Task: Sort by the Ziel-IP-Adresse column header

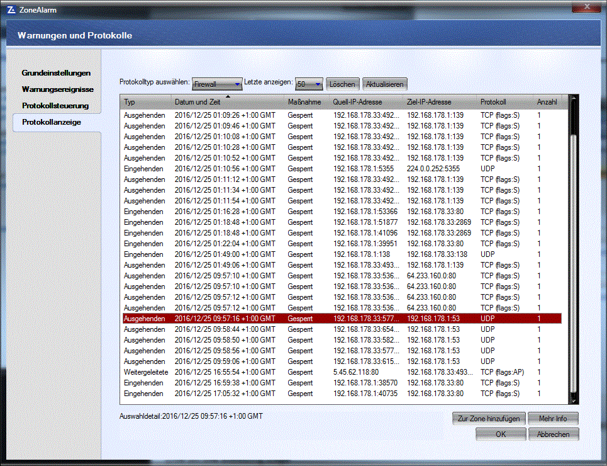Action: tap(440, 102)
